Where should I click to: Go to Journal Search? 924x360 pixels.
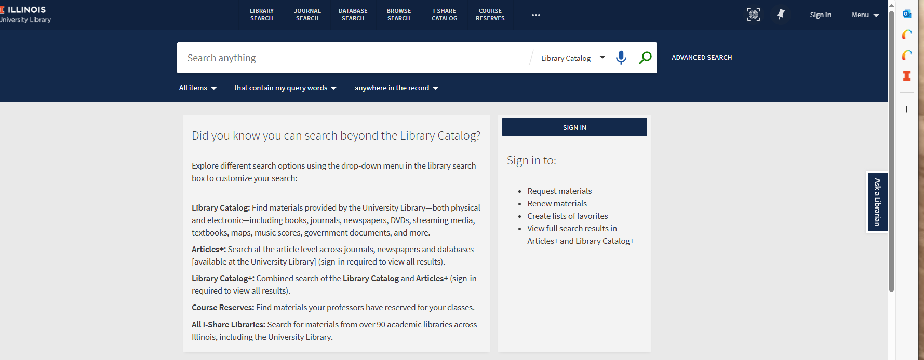(x=307, y=15)
